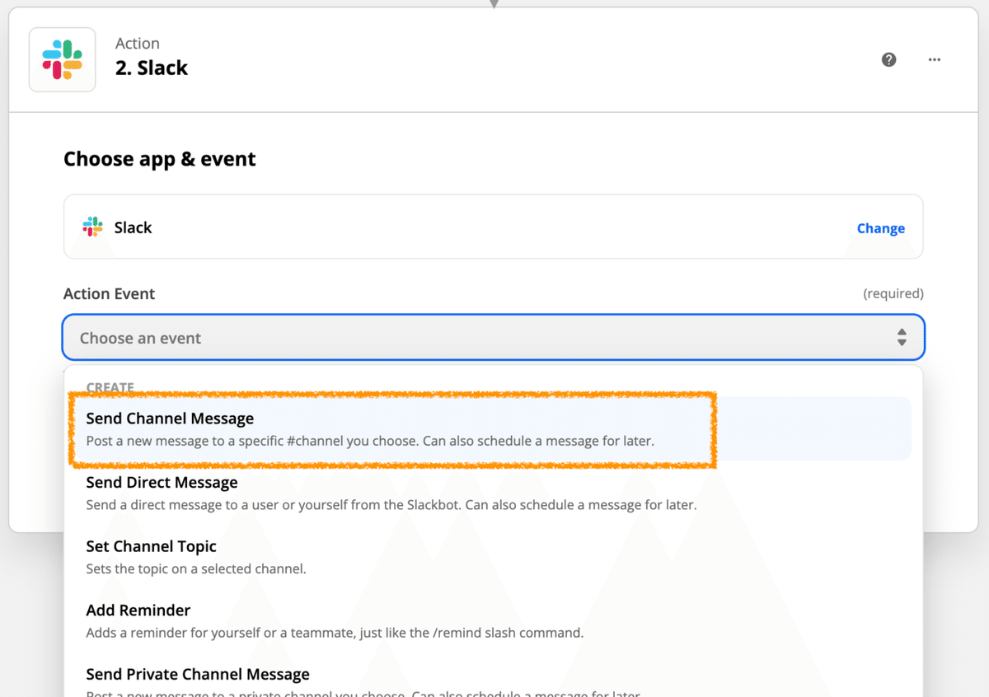Click the /remind slash command description text

coord(335,633)
